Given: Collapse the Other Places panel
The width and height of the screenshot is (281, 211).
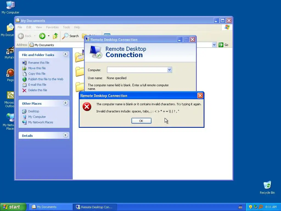Looking at the screenshot, I should click(65, 103).
